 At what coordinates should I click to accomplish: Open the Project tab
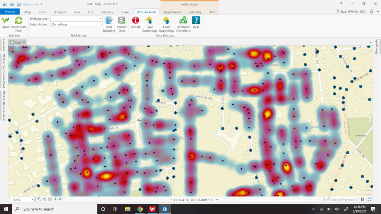click(10, 12)
